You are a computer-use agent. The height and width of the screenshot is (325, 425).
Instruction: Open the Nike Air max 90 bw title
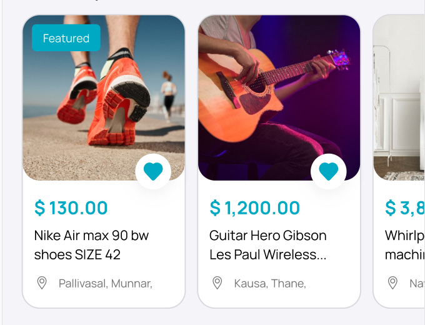(x=91, y=245)
